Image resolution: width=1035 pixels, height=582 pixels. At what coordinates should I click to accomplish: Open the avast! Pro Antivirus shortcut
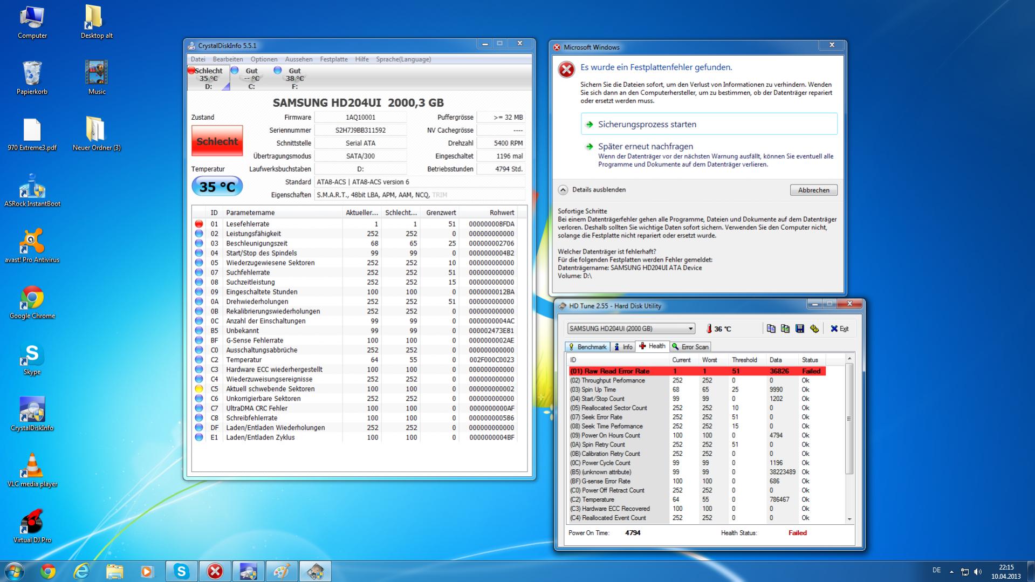tap(32, 247)
